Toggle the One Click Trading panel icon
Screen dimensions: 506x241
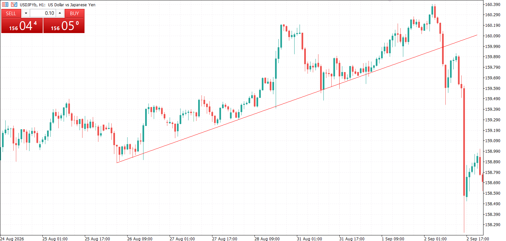coord(5,5)
